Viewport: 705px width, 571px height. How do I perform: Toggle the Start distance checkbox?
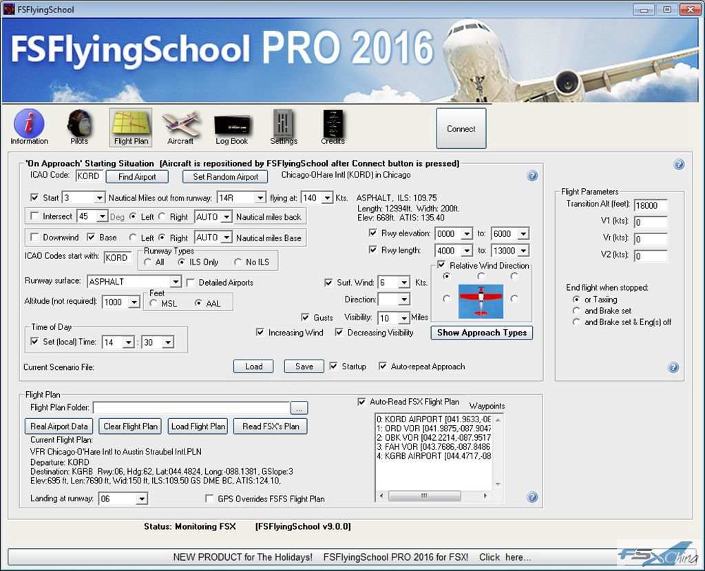[x=34, y=198]
